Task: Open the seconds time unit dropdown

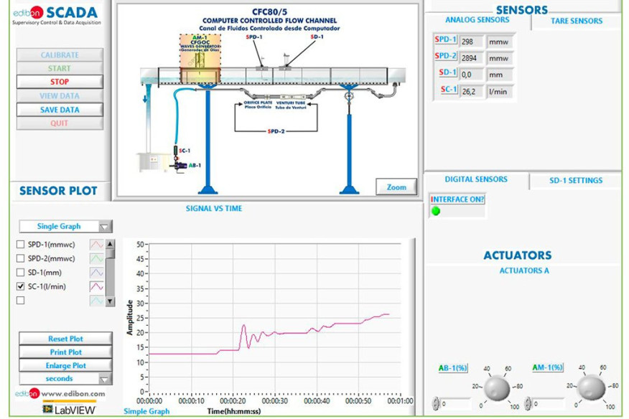Action: tap(65, 379)
